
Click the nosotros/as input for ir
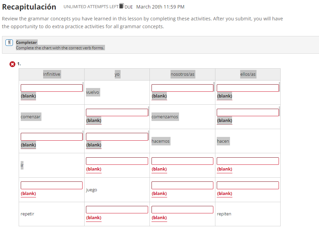coord(182,161)
